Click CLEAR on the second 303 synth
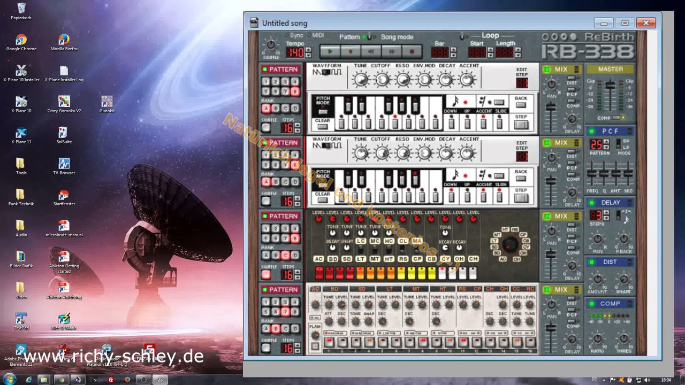Viewport: 685px width, 385px height. [x=322, y=200]
